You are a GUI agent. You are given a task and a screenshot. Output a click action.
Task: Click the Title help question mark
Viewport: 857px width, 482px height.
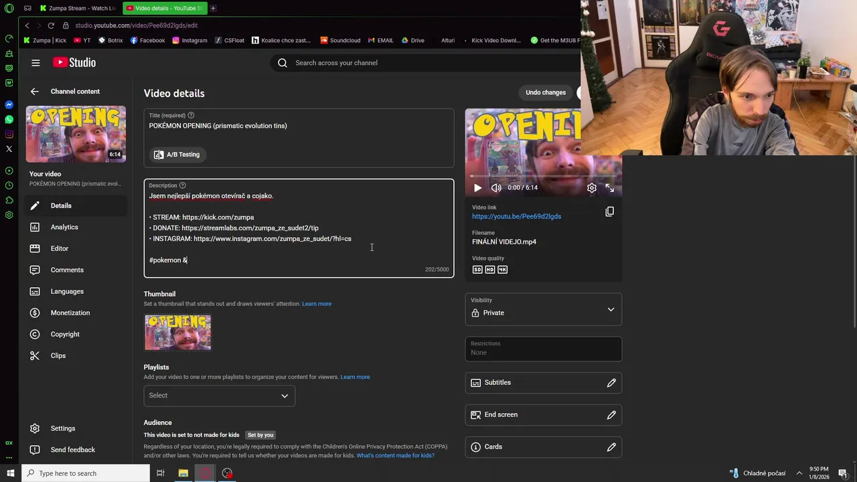tap(191, 115)
